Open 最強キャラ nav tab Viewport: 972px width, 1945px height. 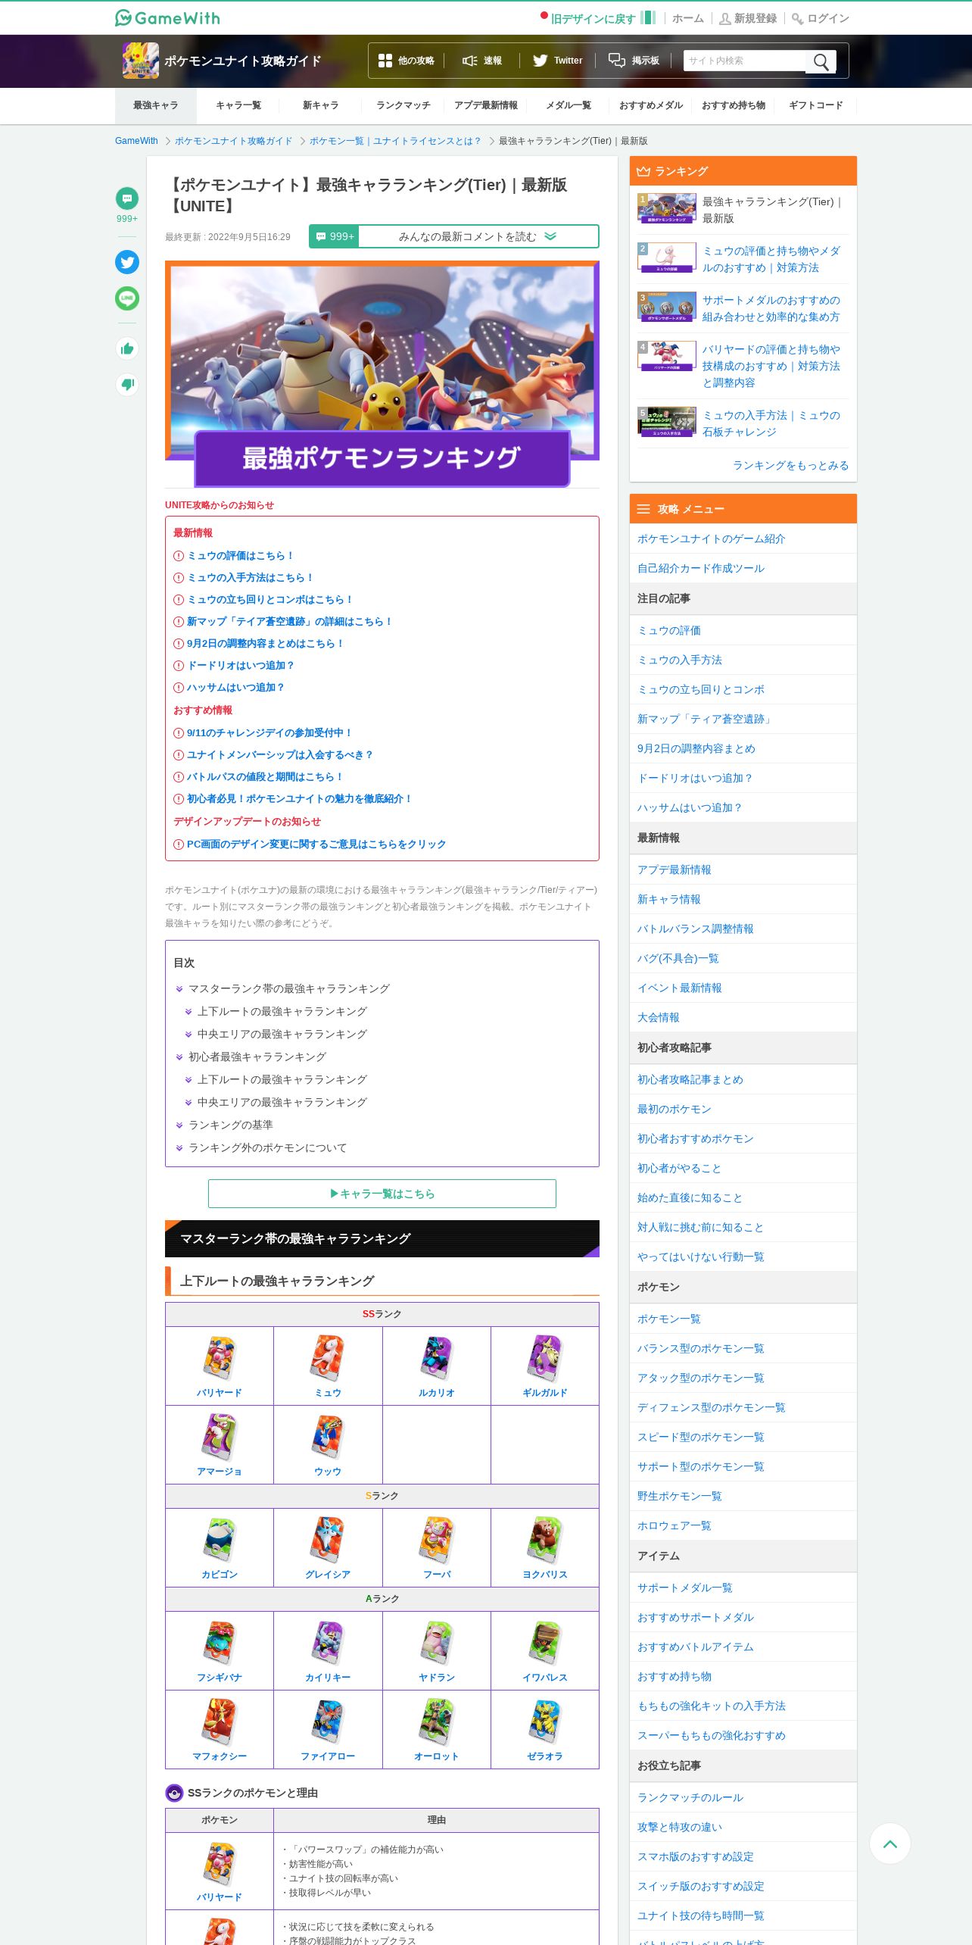(x=156, y=105)
